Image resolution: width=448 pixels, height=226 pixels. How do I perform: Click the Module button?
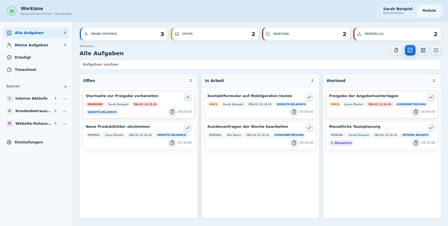click(429, 11)
